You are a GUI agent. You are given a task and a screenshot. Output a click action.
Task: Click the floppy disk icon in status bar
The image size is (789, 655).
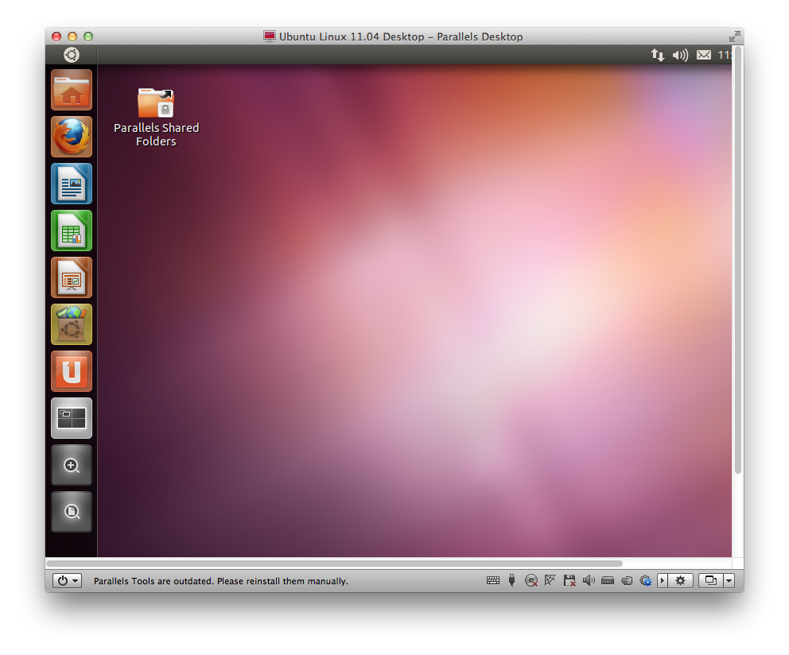[569, 580]
